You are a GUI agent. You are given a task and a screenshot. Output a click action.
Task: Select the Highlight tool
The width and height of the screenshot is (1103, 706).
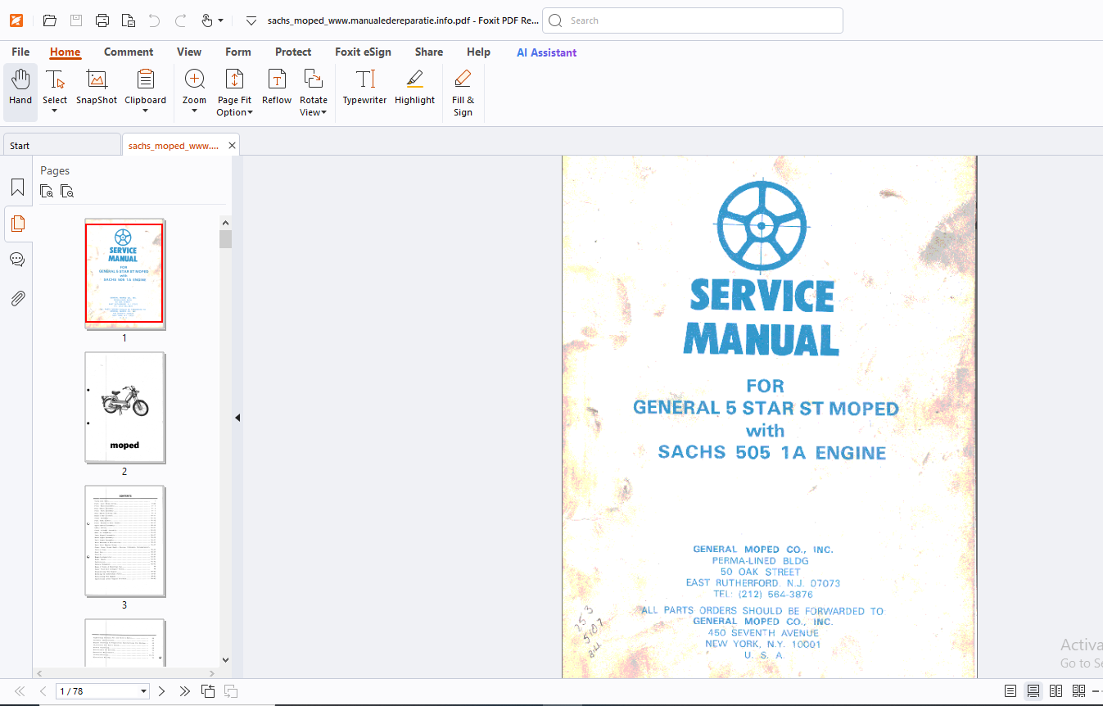tap(414, 88)
